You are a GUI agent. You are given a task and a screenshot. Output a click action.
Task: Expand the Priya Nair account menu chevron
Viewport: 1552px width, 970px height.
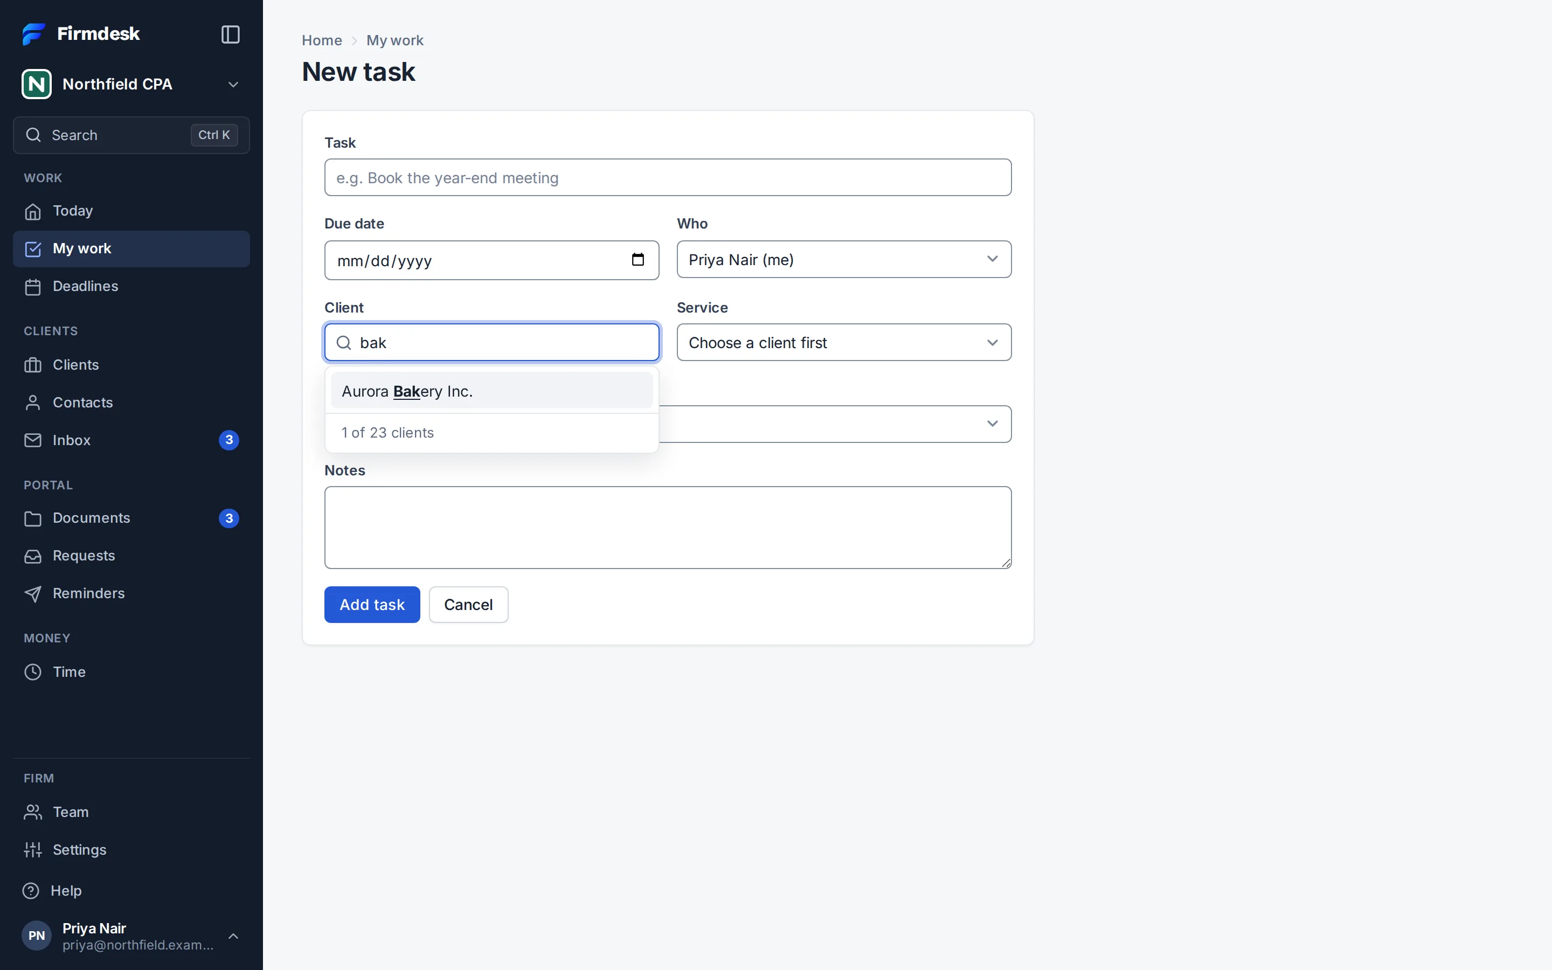coord(233,937)
